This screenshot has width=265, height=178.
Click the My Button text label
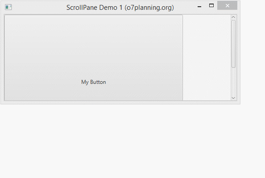(94, 82)
